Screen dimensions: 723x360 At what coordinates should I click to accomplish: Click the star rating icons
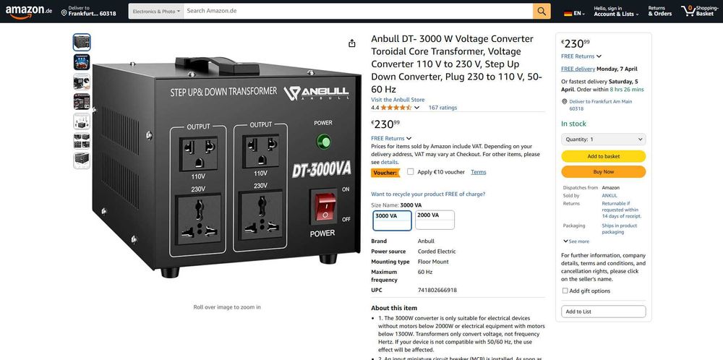[395, 108]
